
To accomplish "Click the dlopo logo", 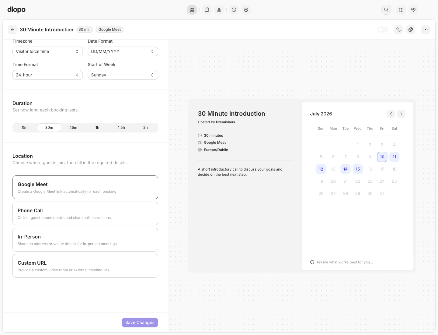I will [16, 10].
